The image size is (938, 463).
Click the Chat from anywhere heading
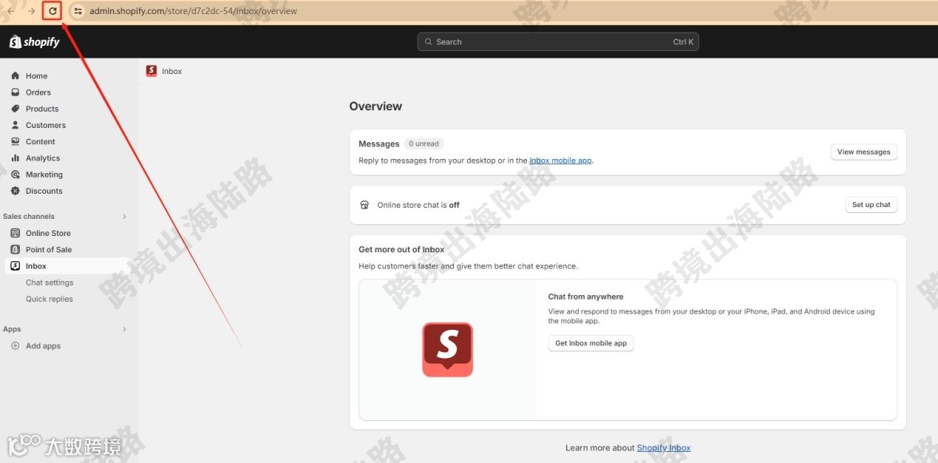pos(586,297)
